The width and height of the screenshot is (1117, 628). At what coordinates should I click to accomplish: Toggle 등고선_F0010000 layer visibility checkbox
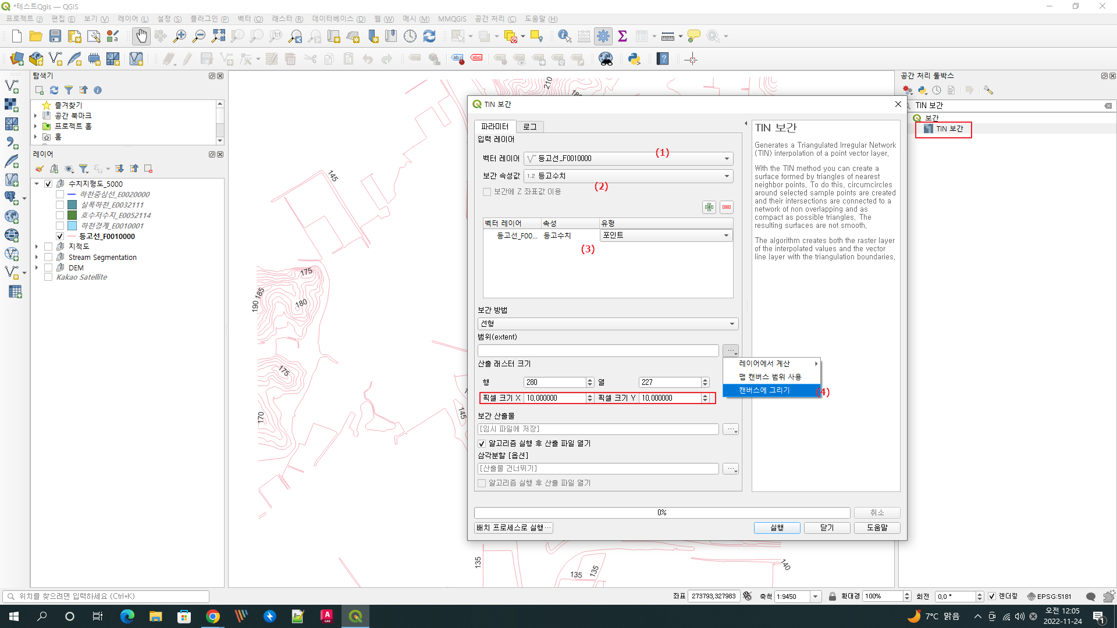point(60,237)
